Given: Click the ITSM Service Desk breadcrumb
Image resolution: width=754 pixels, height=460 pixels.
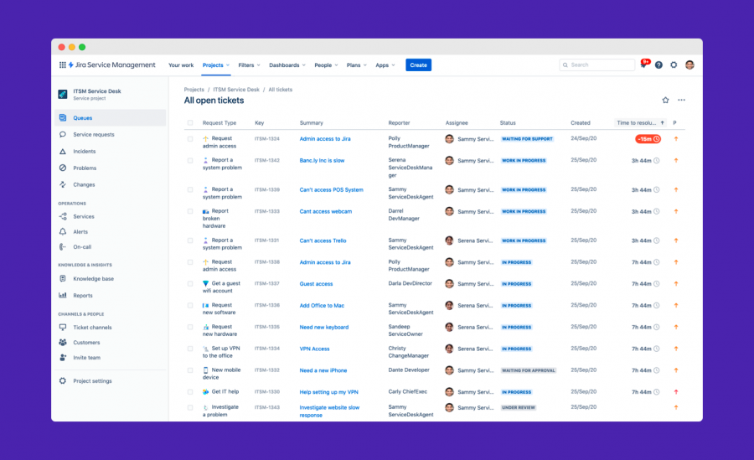Looking at the screenshot, I should click(236, 90).
